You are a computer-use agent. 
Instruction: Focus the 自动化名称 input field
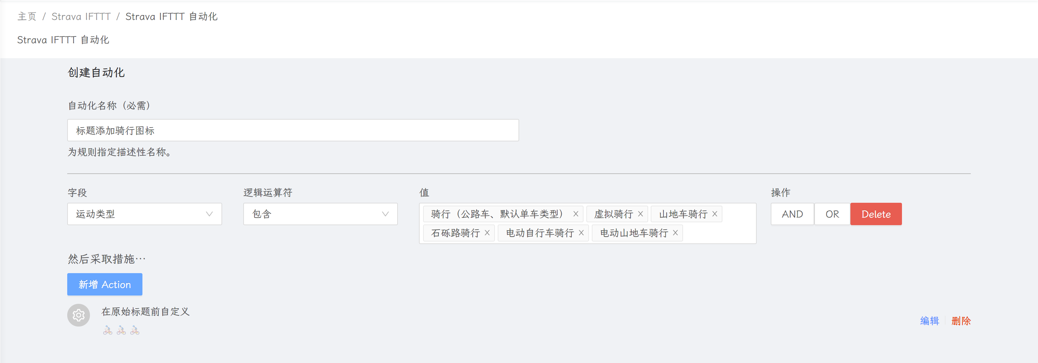(293, 130)
